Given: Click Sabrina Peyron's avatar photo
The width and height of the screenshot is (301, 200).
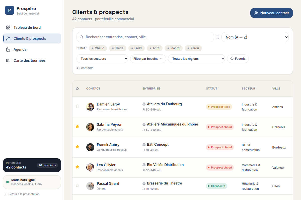Looking at the screenshot, I should 90,127.
